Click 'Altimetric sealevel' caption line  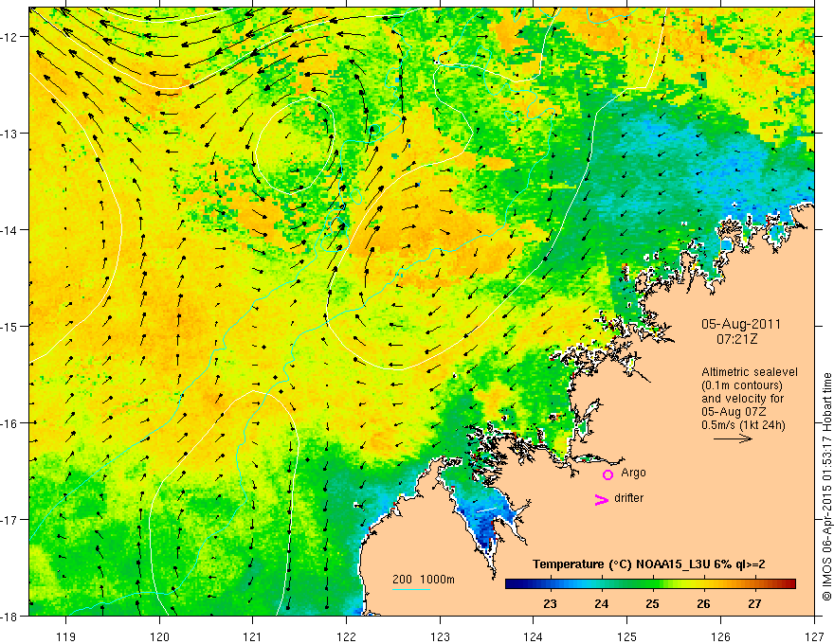pos(750,372)
